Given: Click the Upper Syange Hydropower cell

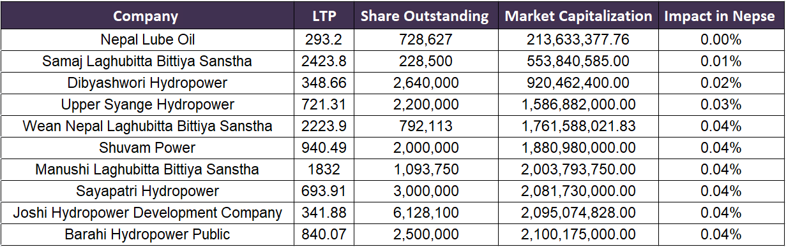Looking at the screenshot, I should point(147,105).
